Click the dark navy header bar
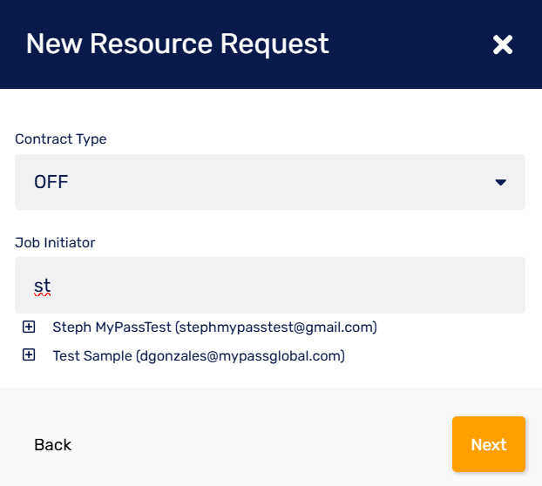This screenshot has width=542, height=486. pos(401,44)
